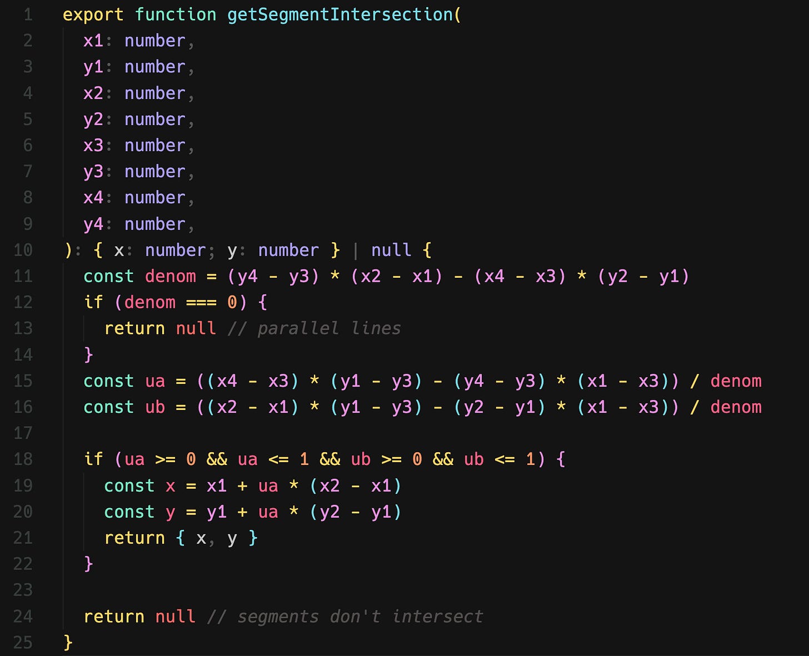Click parameter x1 on line 2
809x656 pixels.
[93, 41]
